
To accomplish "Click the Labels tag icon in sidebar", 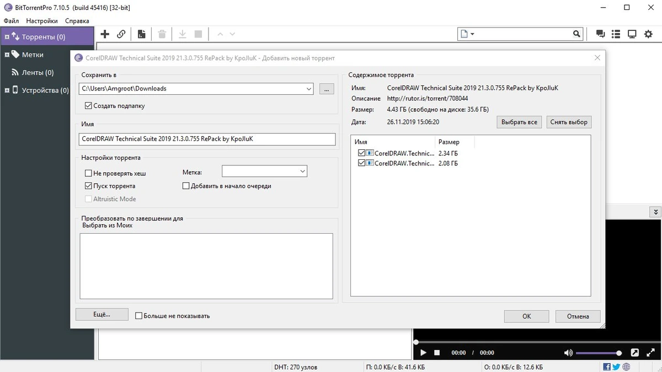I will tap(15, 55).
